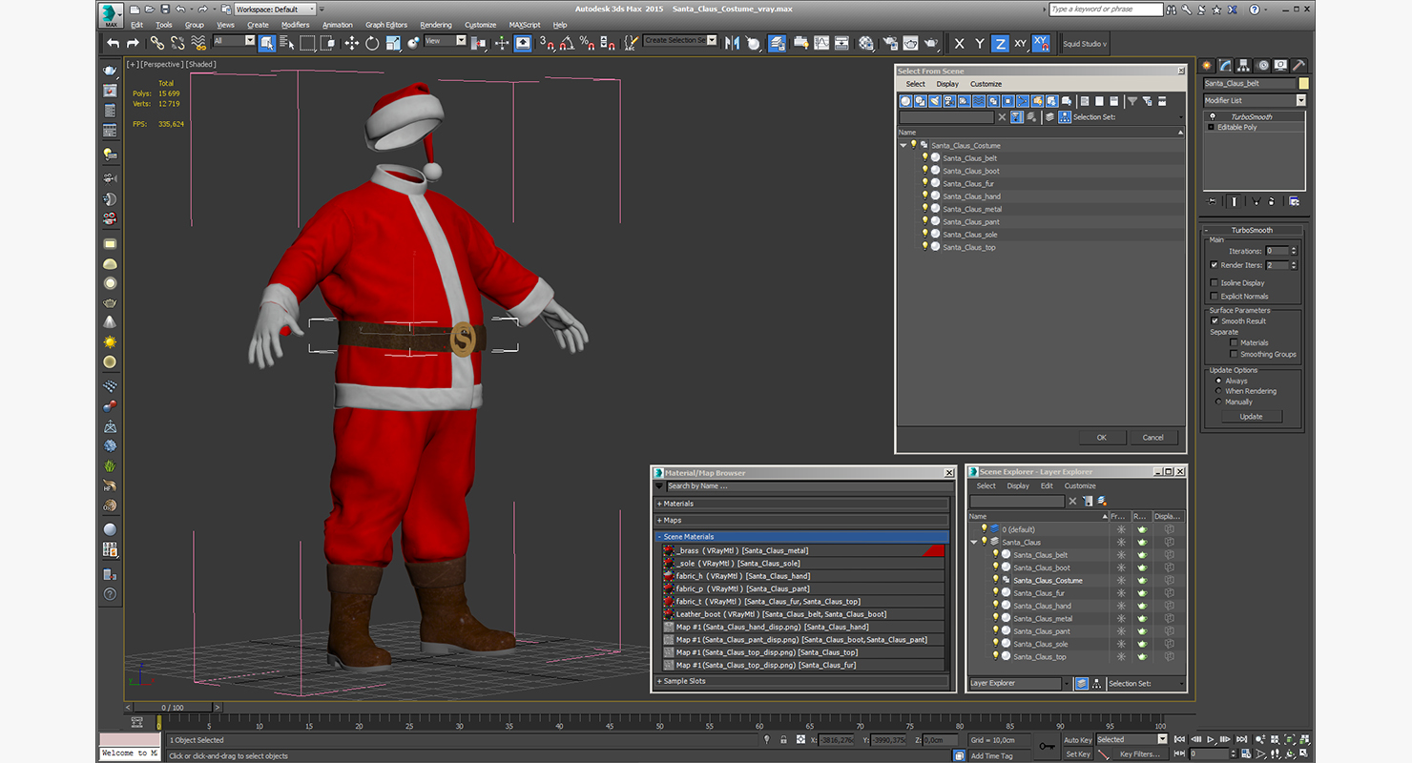Enable the Explicit Normals checkbox
This screenshot has width=1412, height=763.
(1214, 296)
